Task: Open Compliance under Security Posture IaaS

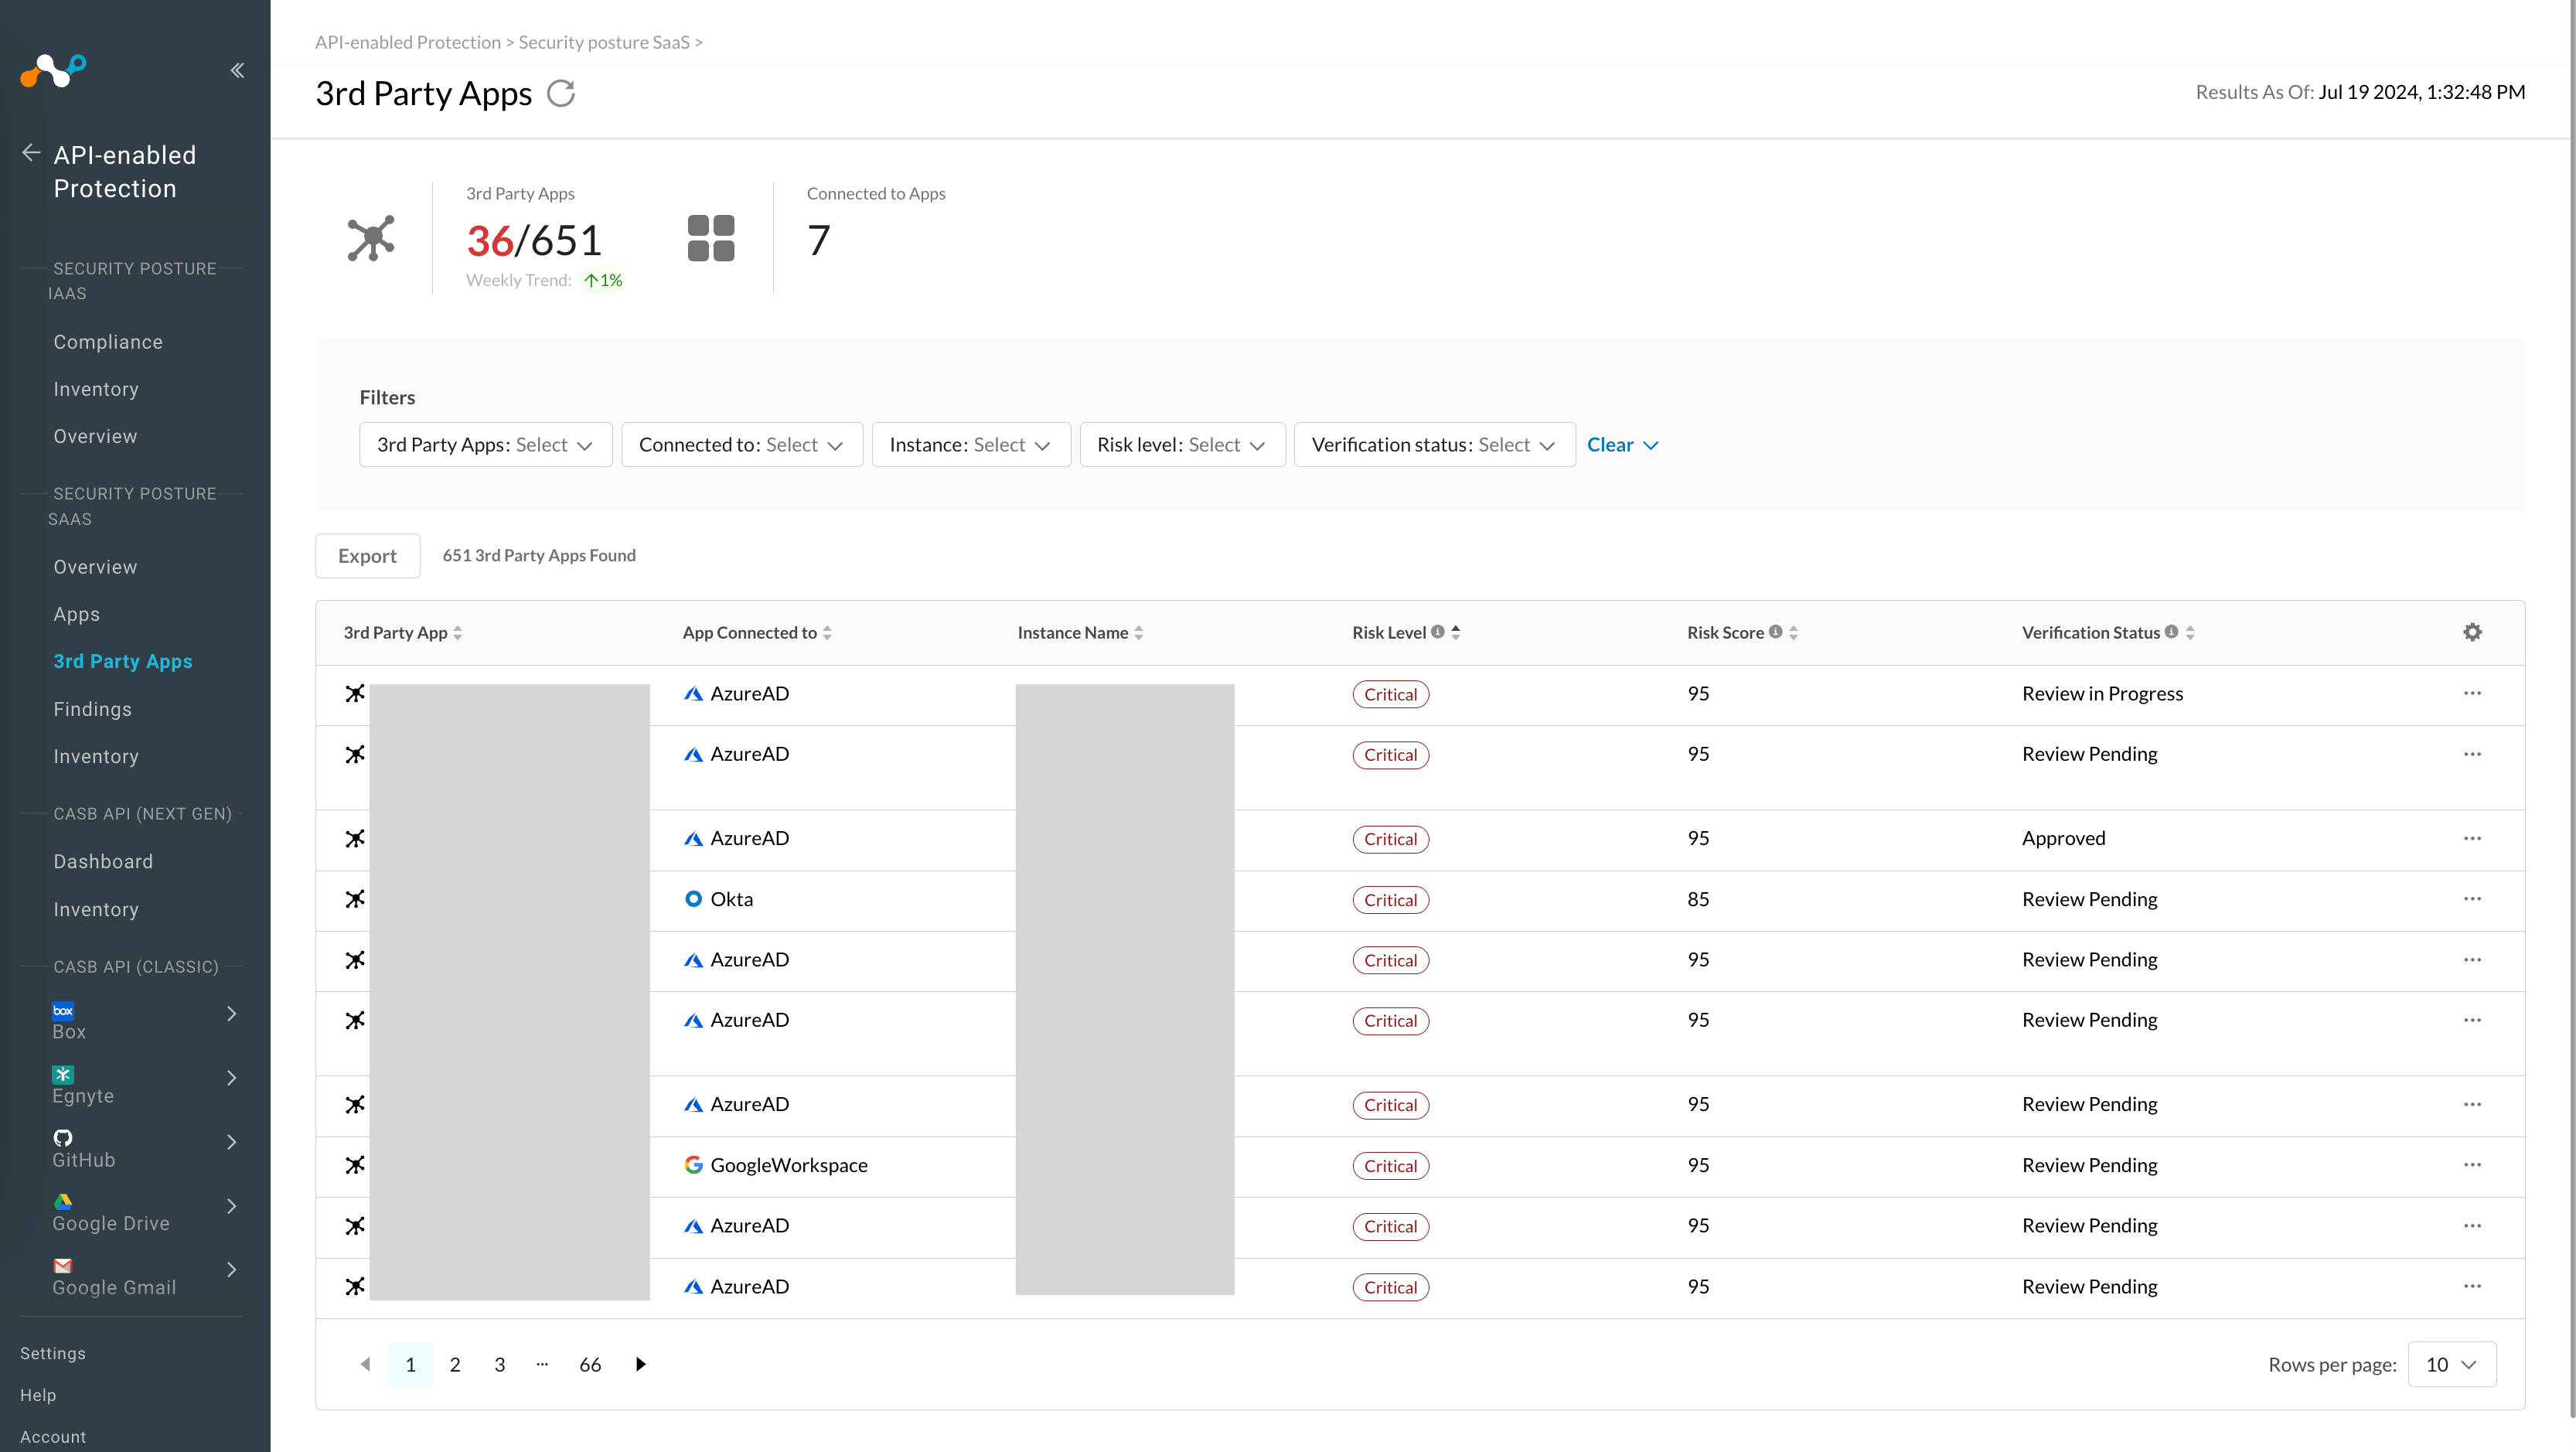Action: tap(108, 342)
